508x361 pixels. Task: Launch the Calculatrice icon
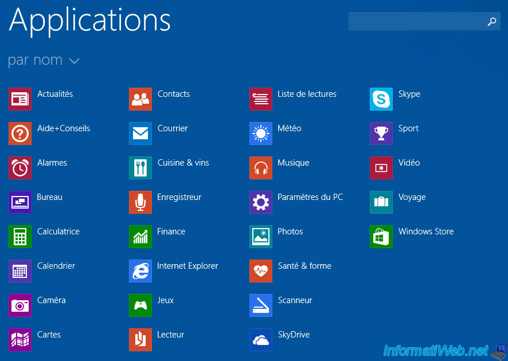(20, 236)
